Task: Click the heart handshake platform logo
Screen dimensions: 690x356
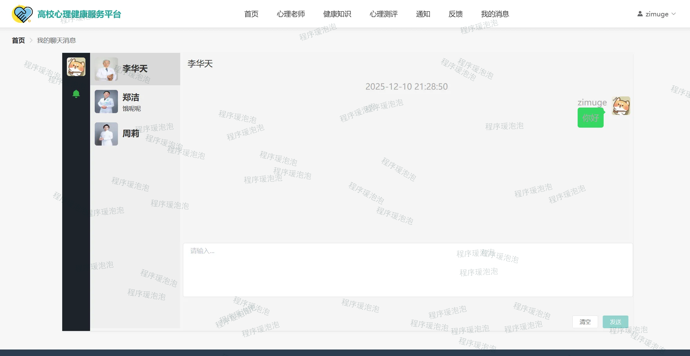Action: [x=22, y=14]
